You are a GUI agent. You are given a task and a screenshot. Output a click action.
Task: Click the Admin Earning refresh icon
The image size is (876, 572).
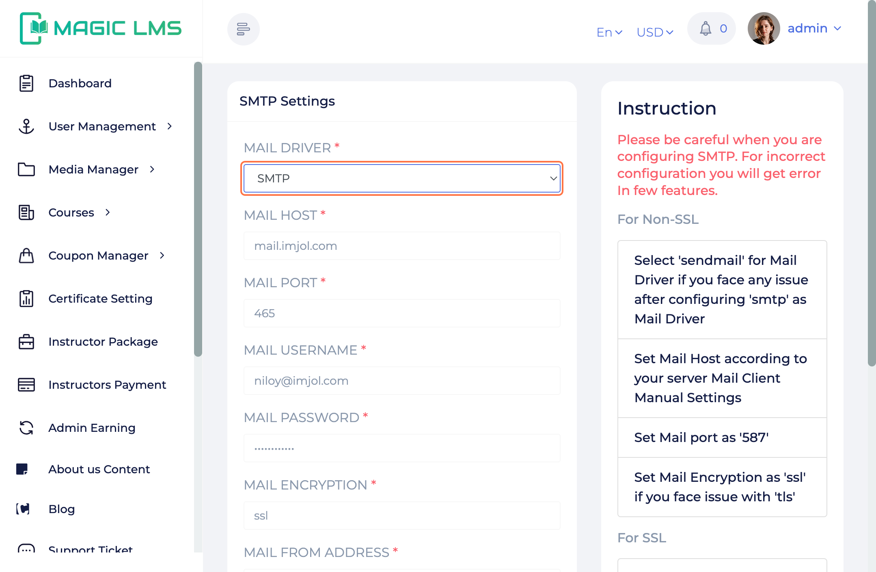[26, 428]
